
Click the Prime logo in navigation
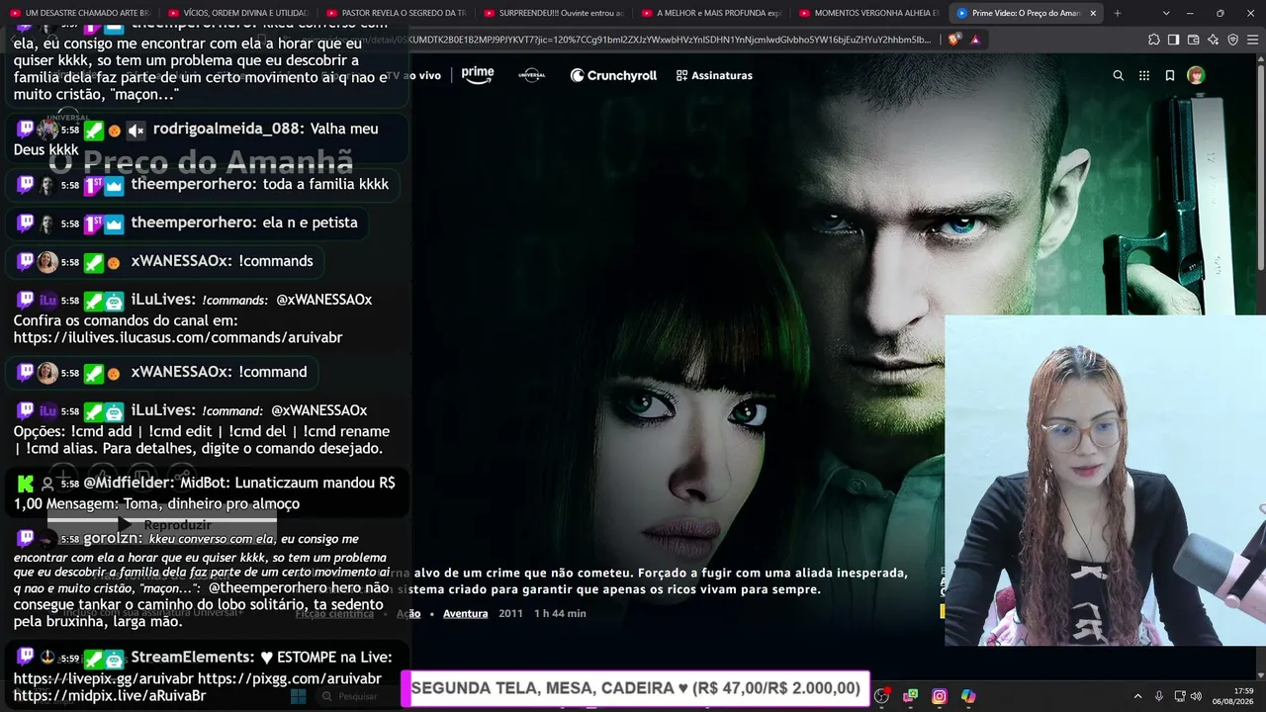[x=478, y=75]
